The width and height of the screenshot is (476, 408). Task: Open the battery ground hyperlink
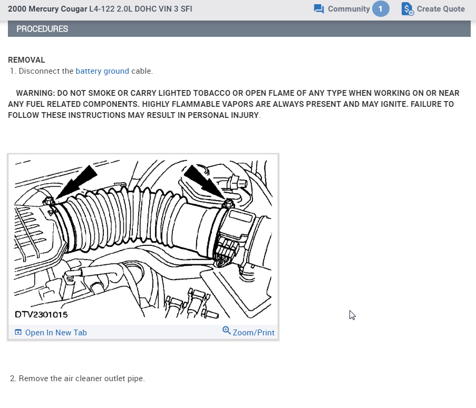click(102, 71)
